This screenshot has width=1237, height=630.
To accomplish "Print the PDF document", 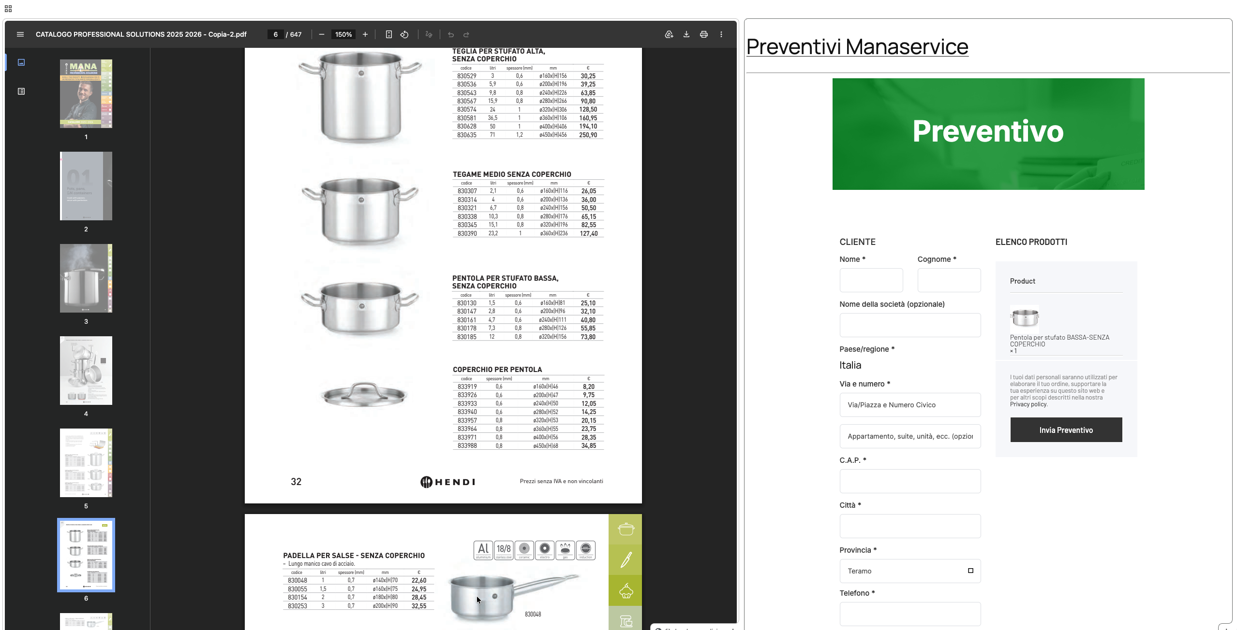I will [x=704, y=34].
